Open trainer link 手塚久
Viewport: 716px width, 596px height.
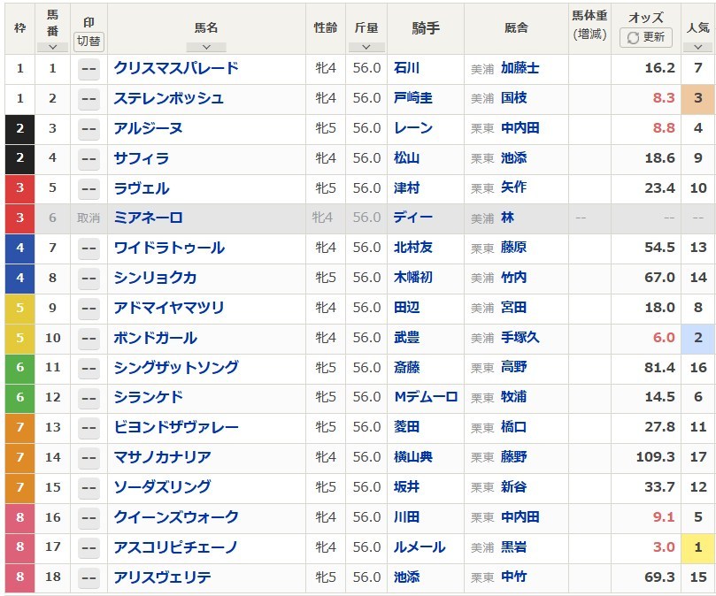520,338
